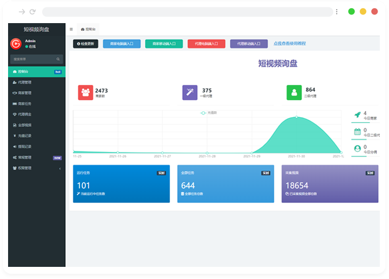Click the rocket icon for today's merchants
This screenshot has width=389, height=279.
click(x=357, y=115)
